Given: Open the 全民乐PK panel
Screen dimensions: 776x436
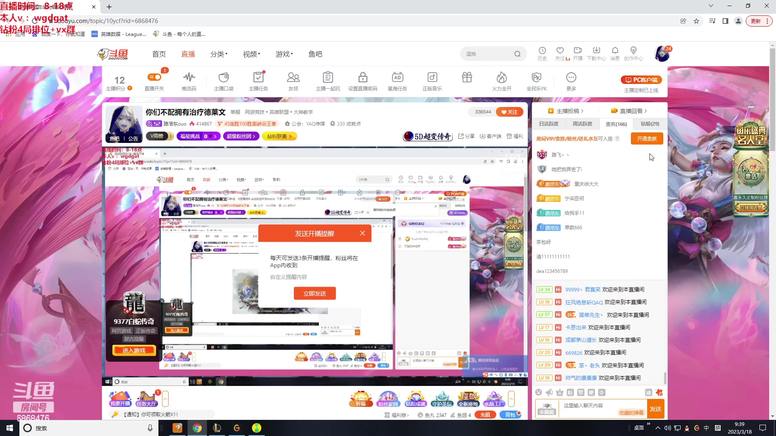Looking at the screenshot, I should tap(536, 81).
